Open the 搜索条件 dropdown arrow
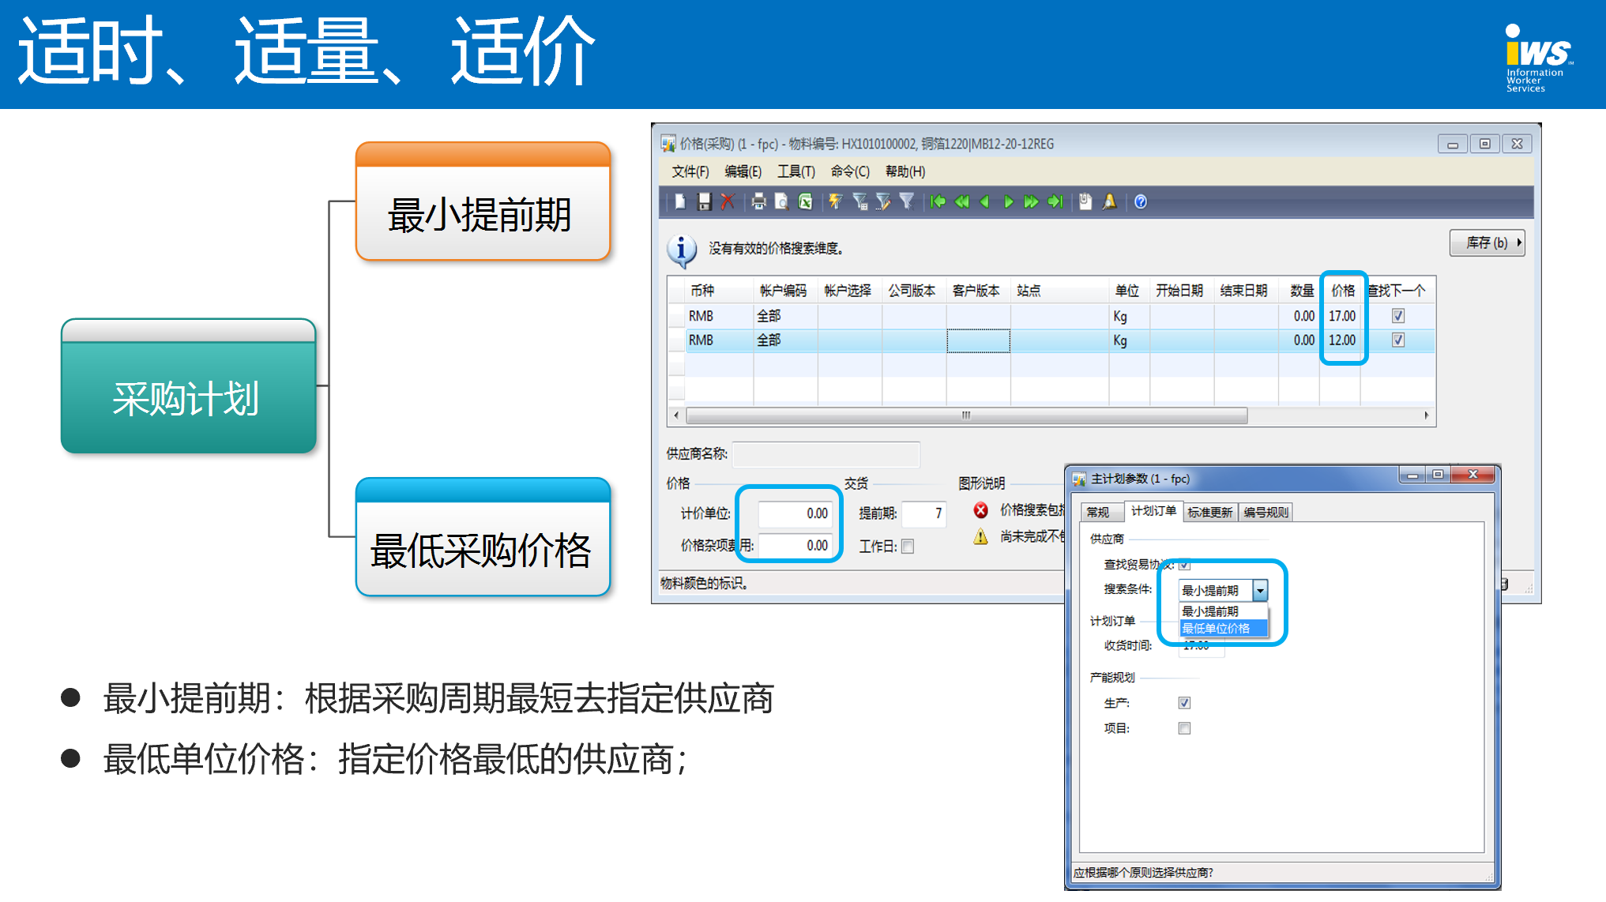This screenshot has height=902, width=1606. (1260, 591)
